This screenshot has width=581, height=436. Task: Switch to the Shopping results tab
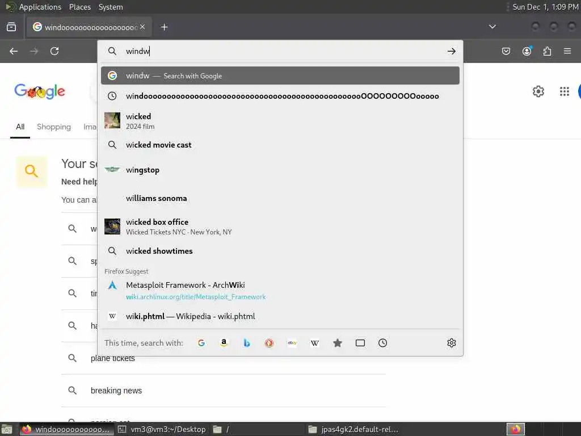(54, 127)
